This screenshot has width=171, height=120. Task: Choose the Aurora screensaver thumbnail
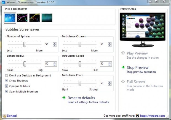pyautogui.click(x=47, y=18)
